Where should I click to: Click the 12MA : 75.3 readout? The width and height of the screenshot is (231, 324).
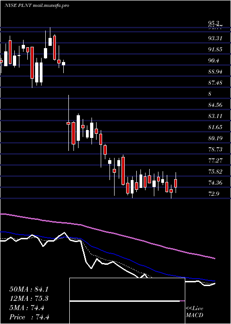(29, 299)
